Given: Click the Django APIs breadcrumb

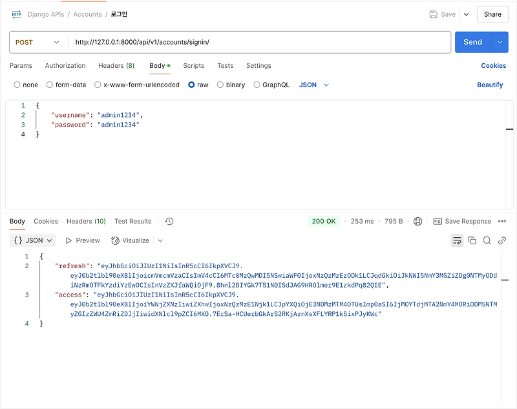Looking at the screenshot, I should point(46,14).
